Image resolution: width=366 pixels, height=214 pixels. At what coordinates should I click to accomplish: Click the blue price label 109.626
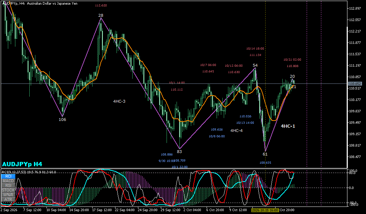(x=217, y=129)
